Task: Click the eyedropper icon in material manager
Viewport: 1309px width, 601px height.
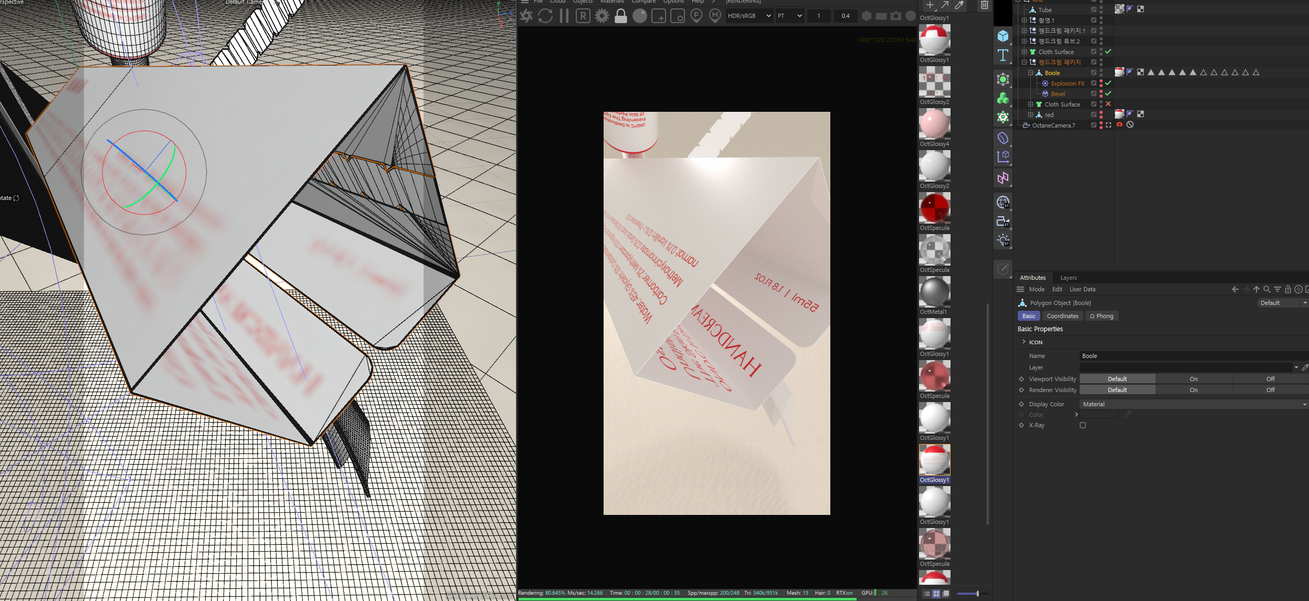Action: pyautogui.click(x=959, y=5)
